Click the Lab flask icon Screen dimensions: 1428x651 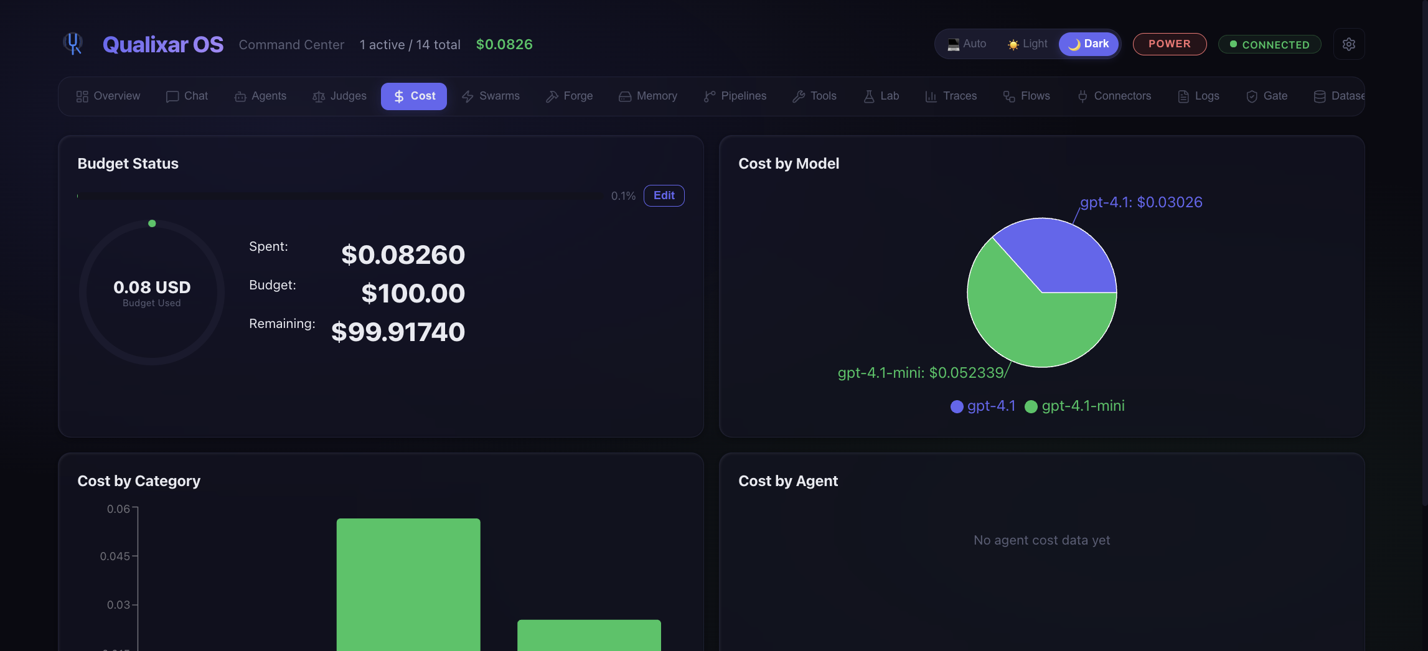click(869, 96)
